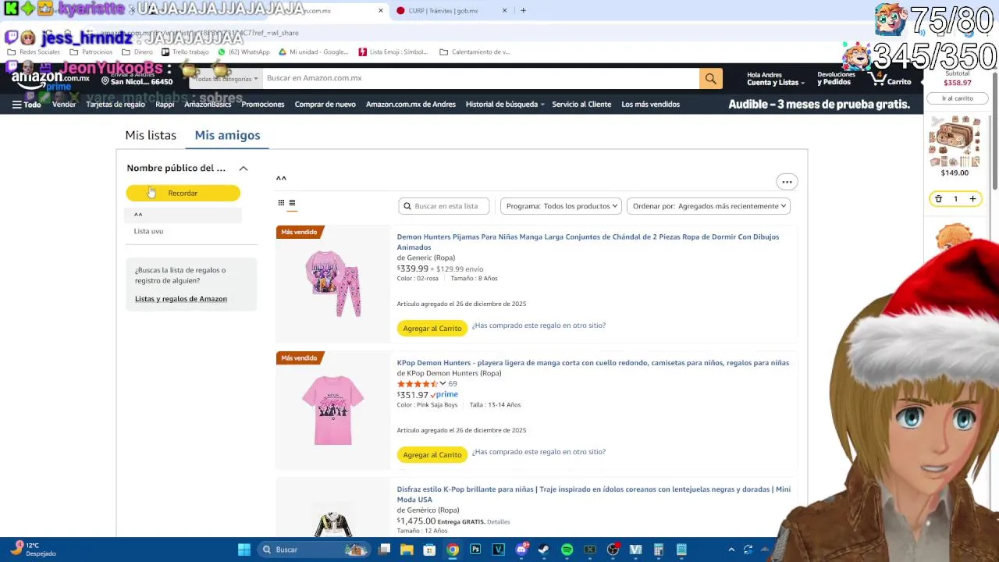Click the orange Amazon search magnifier button
The height and width of the screenshot is (562, 999).
(x=710, y=78)
